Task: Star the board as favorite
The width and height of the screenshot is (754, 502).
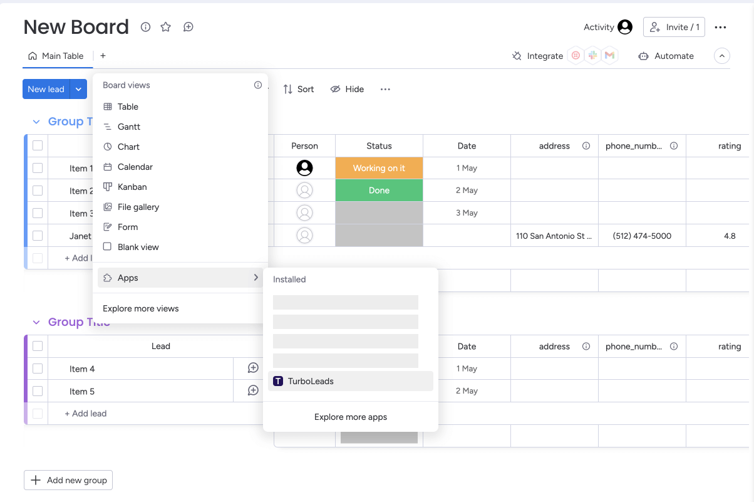Action: coord(165,27)
